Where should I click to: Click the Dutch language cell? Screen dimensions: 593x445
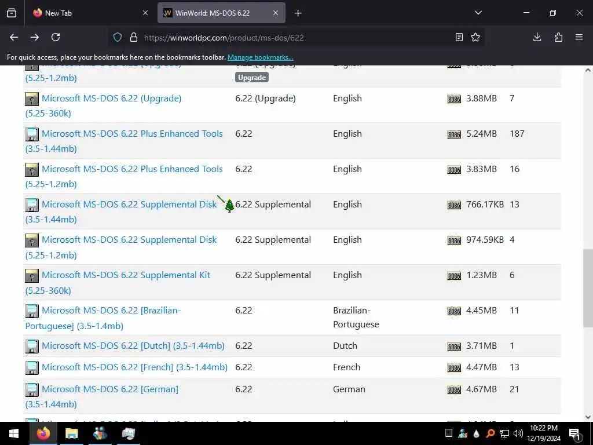pos(345,346)
